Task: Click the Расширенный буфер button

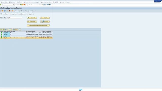Action: click(x=31, y=11)
